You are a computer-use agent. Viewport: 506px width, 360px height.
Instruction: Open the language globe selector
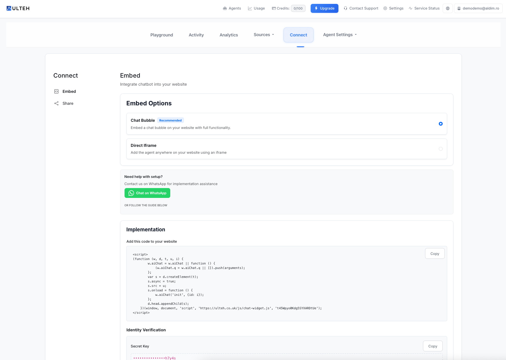click(x=447, y=8)
